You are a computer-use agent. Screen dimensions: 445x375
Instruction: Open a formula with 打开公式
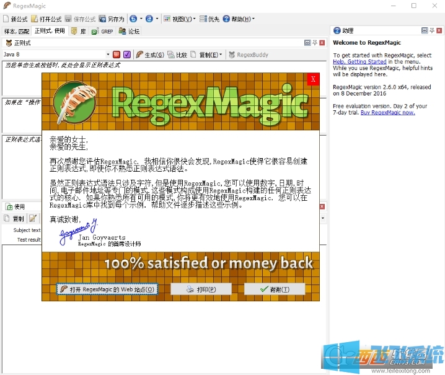tap(46, 19)
